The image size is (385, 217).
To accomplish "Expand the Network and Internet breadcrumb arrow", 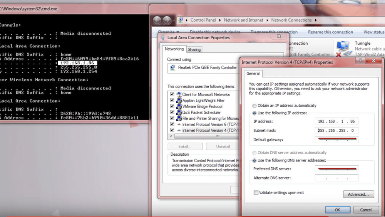I will click(267, 20).
